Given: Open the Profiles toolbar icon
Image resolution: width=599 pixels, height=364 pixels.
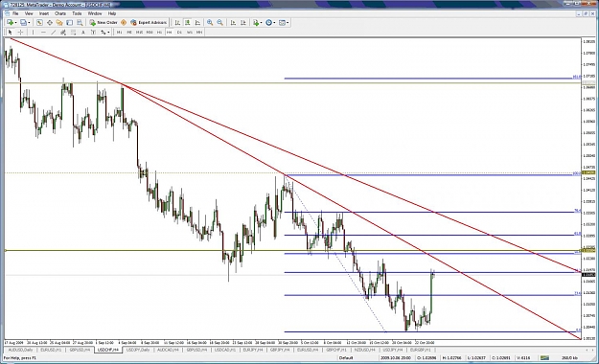Looking at the screenshot, I should pos(23,23).
